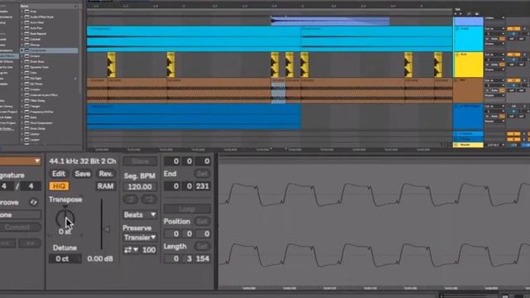530x298 pixels.
Task: Click the Erosion device folder icon
Action: [x=26, y=89]
